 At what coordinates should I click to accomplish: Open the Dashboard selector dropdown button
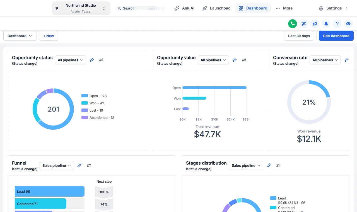[20, 36]
